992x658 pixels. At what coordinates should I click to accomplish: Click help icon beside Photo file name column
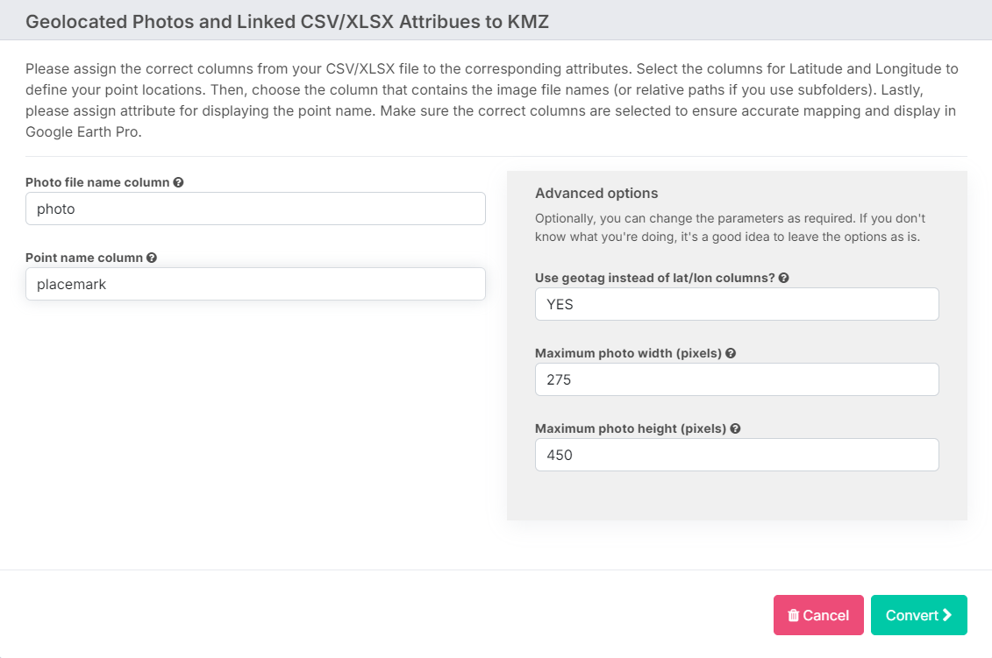click(178, 182)
